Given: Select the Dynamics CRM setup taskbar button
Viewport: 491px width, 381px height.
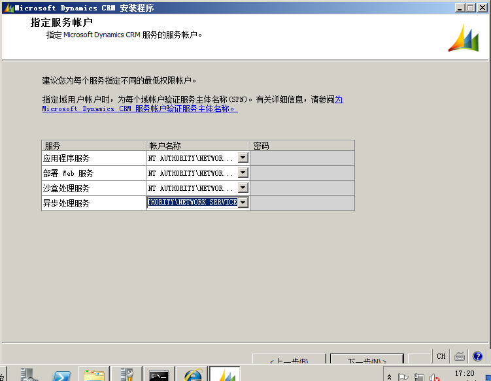Looking at the screenshot, I should click(x=225, y=374).
